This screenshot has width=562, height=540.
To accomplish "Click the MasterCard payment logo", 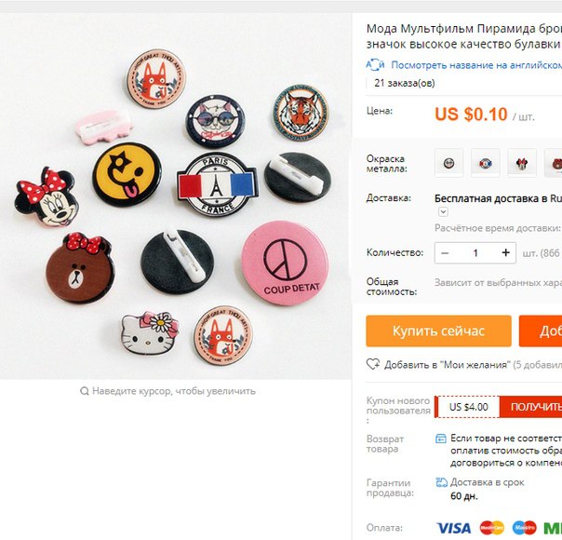I will [x=492, y=528].
